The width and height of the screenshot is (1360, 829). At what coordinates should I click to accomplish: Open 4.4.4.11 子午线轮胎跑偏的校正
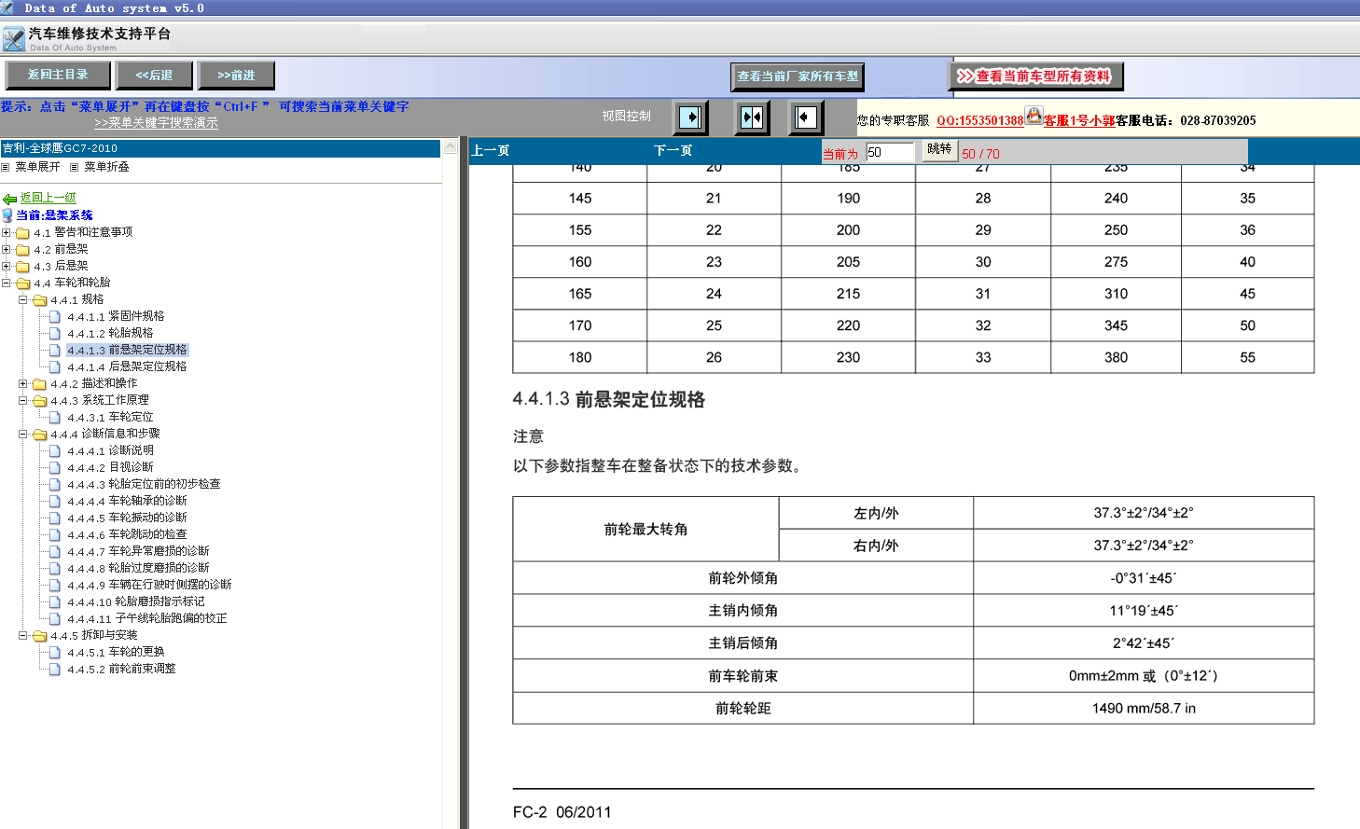pos(147,618)
